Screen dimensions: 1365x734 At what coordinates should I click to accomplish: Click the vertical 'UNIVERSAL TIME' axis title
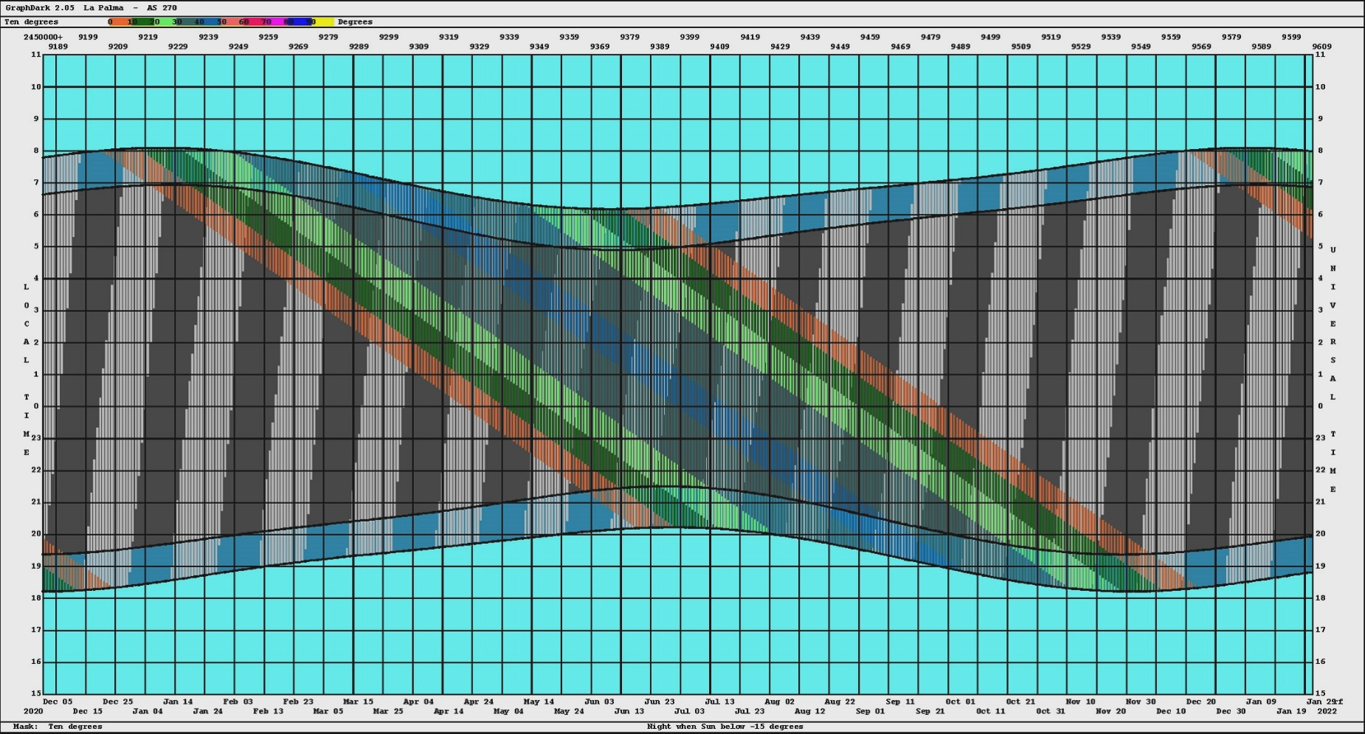click(1333, 369)
